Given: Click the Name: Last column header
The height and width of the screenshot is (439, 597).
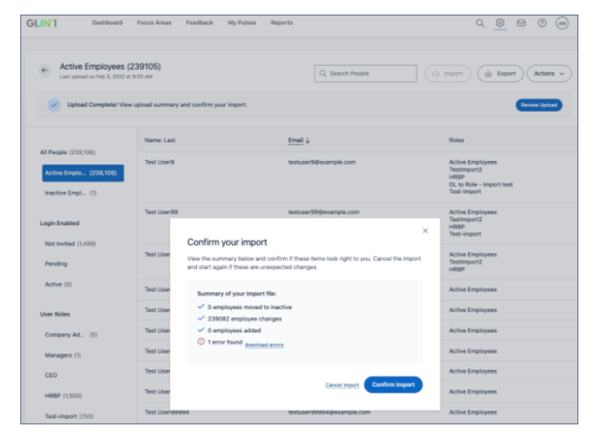Looking at the screenshot, I should click(160, 141).
